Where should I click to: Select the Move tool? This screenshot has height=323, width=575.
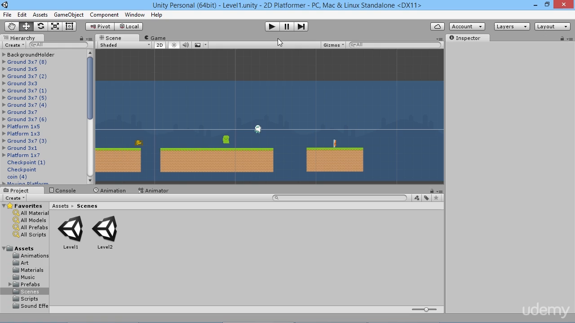(26, 26)
